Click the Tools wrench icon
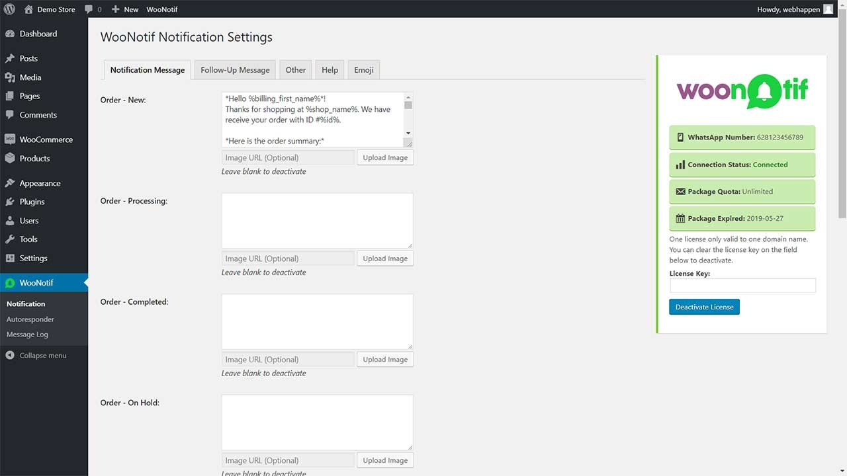The image size is (847, 476). tap(10, 239)
